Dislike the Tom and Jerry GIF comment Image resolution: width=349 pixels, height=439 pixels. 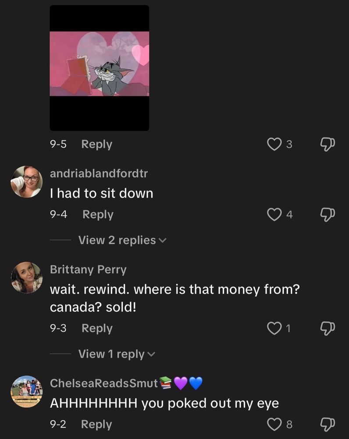click(328, 144)
